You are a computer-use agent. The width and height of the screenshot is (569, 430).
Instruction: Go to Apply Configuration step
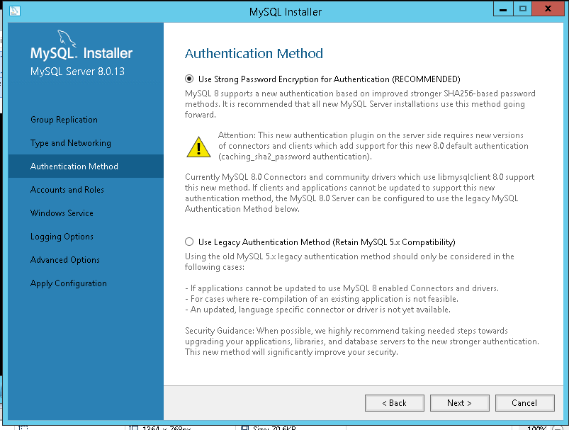[x=68, y=283]
